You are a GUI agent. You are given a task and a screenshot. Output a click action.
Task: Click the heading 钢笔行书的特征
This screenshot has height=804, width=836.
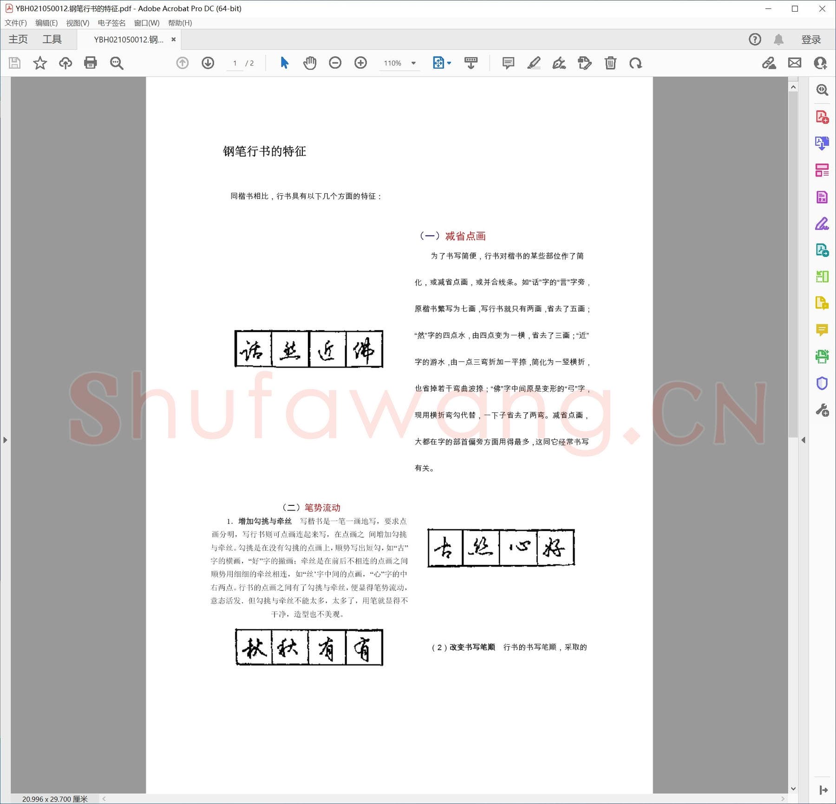click(264, 151)
